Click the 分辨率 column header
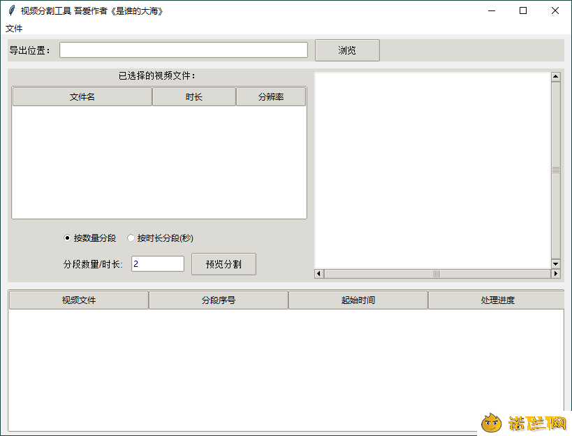 click(x=271, y=96)
